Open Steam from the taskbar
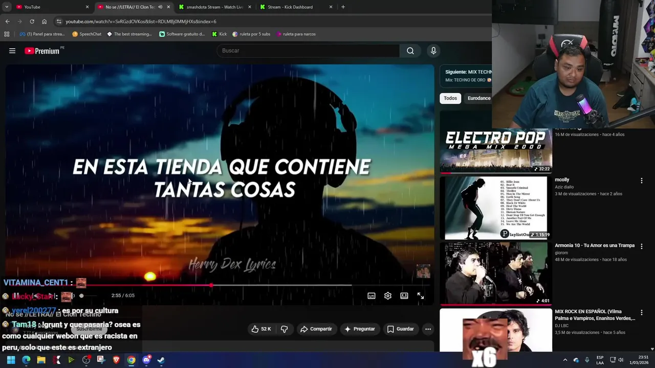The width and height of the screenshot is (655, 368). pos(161,360)
